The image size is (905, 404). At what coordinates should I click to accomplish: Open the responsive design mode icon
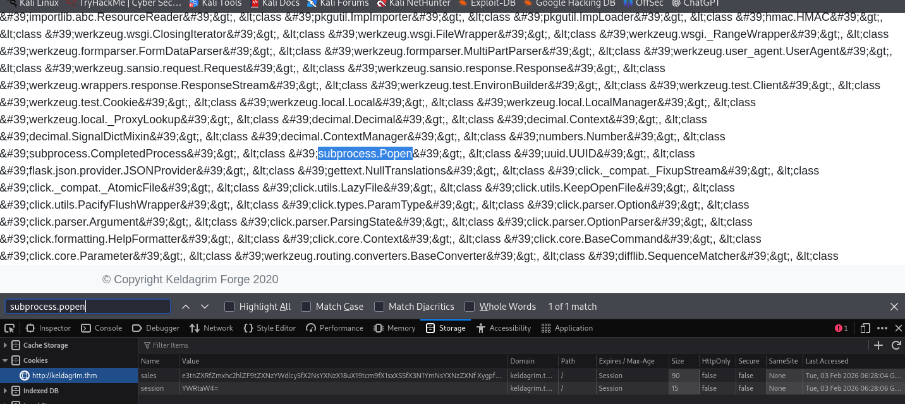click(865, 328)
